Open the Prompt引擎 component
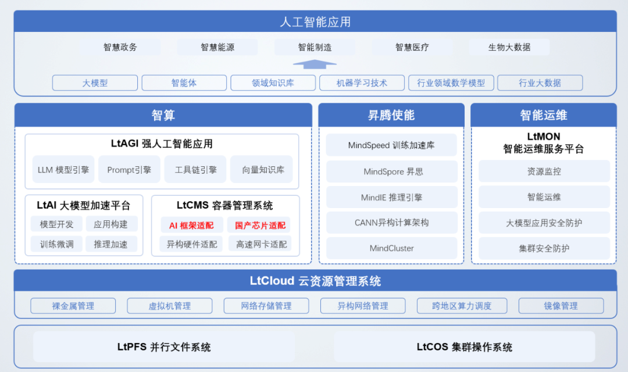The image size is (628, 372). pos(129,169)
